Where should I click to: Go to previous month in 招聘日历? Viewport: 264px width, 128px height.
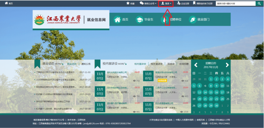coord(196,65)
